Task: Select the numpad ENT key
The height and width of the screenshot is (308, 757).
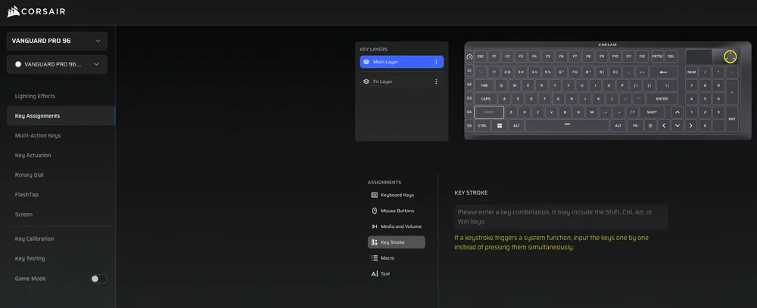Action: click(732, 119)
